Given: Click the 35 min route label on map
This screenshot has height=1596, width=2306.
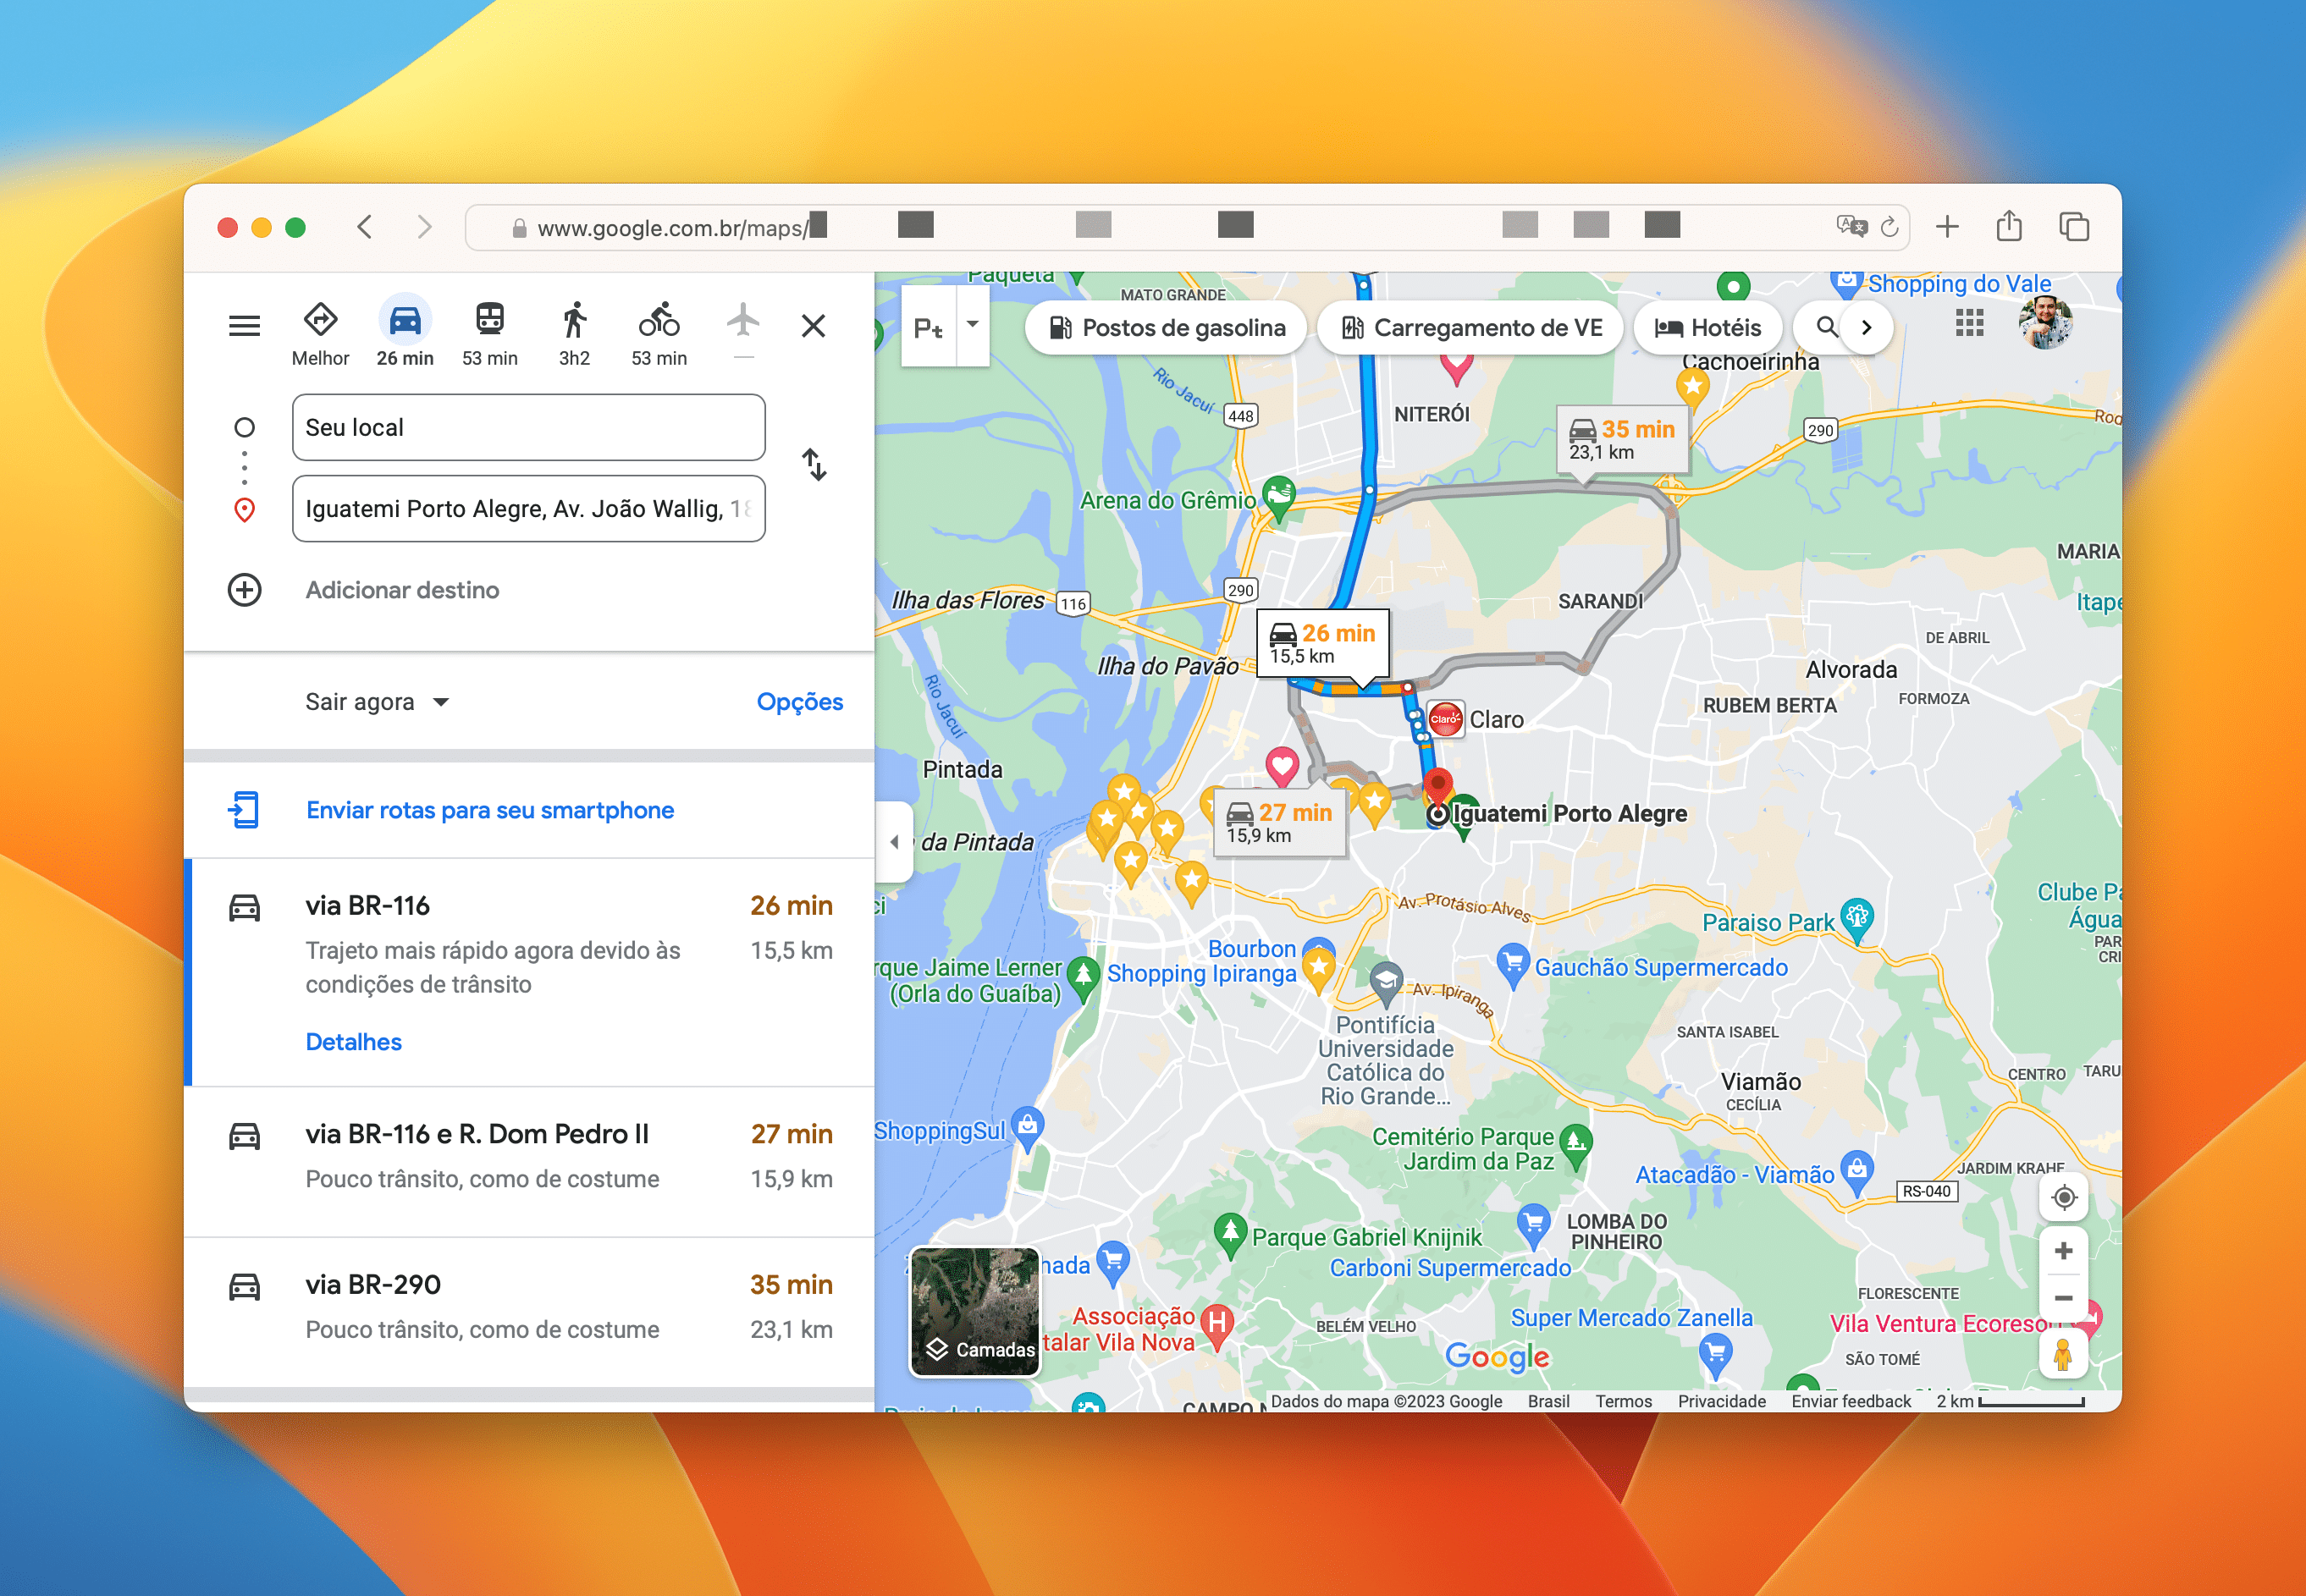Looking at the screenshot, I should point(1622,440).
